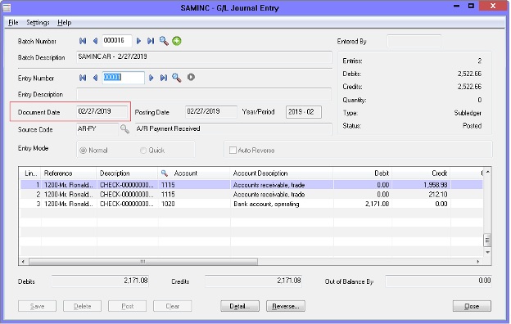Go to next batch number
This screenshot has width=511, height=324.
138,41
